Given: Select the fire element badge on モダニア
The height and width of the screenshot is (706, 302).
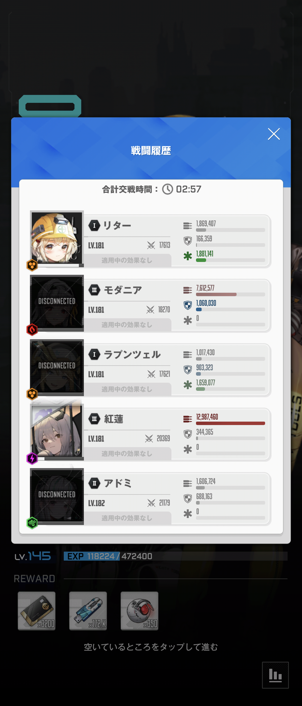Looking at the screenshot, I should (x=32, y=330).
